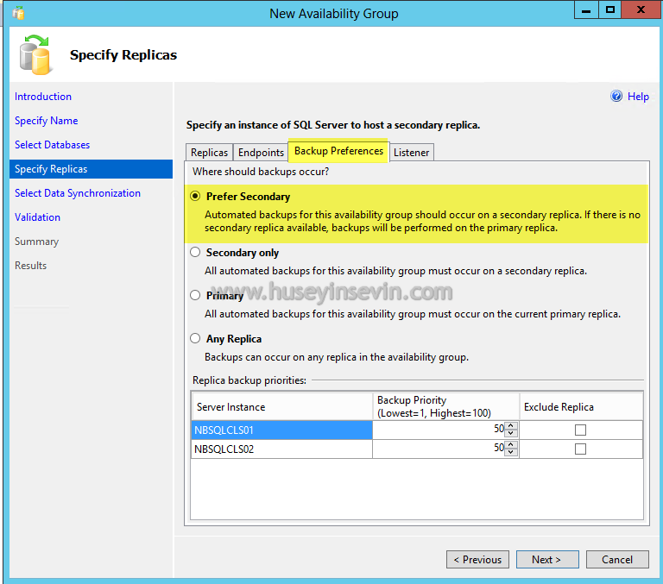Maximize the New Availability Group window

pos(609,9)
